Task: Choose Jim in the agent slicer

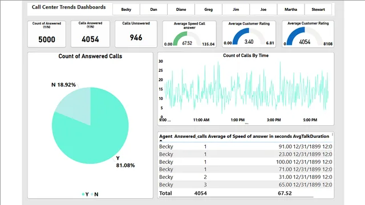Action: [236, 10]
